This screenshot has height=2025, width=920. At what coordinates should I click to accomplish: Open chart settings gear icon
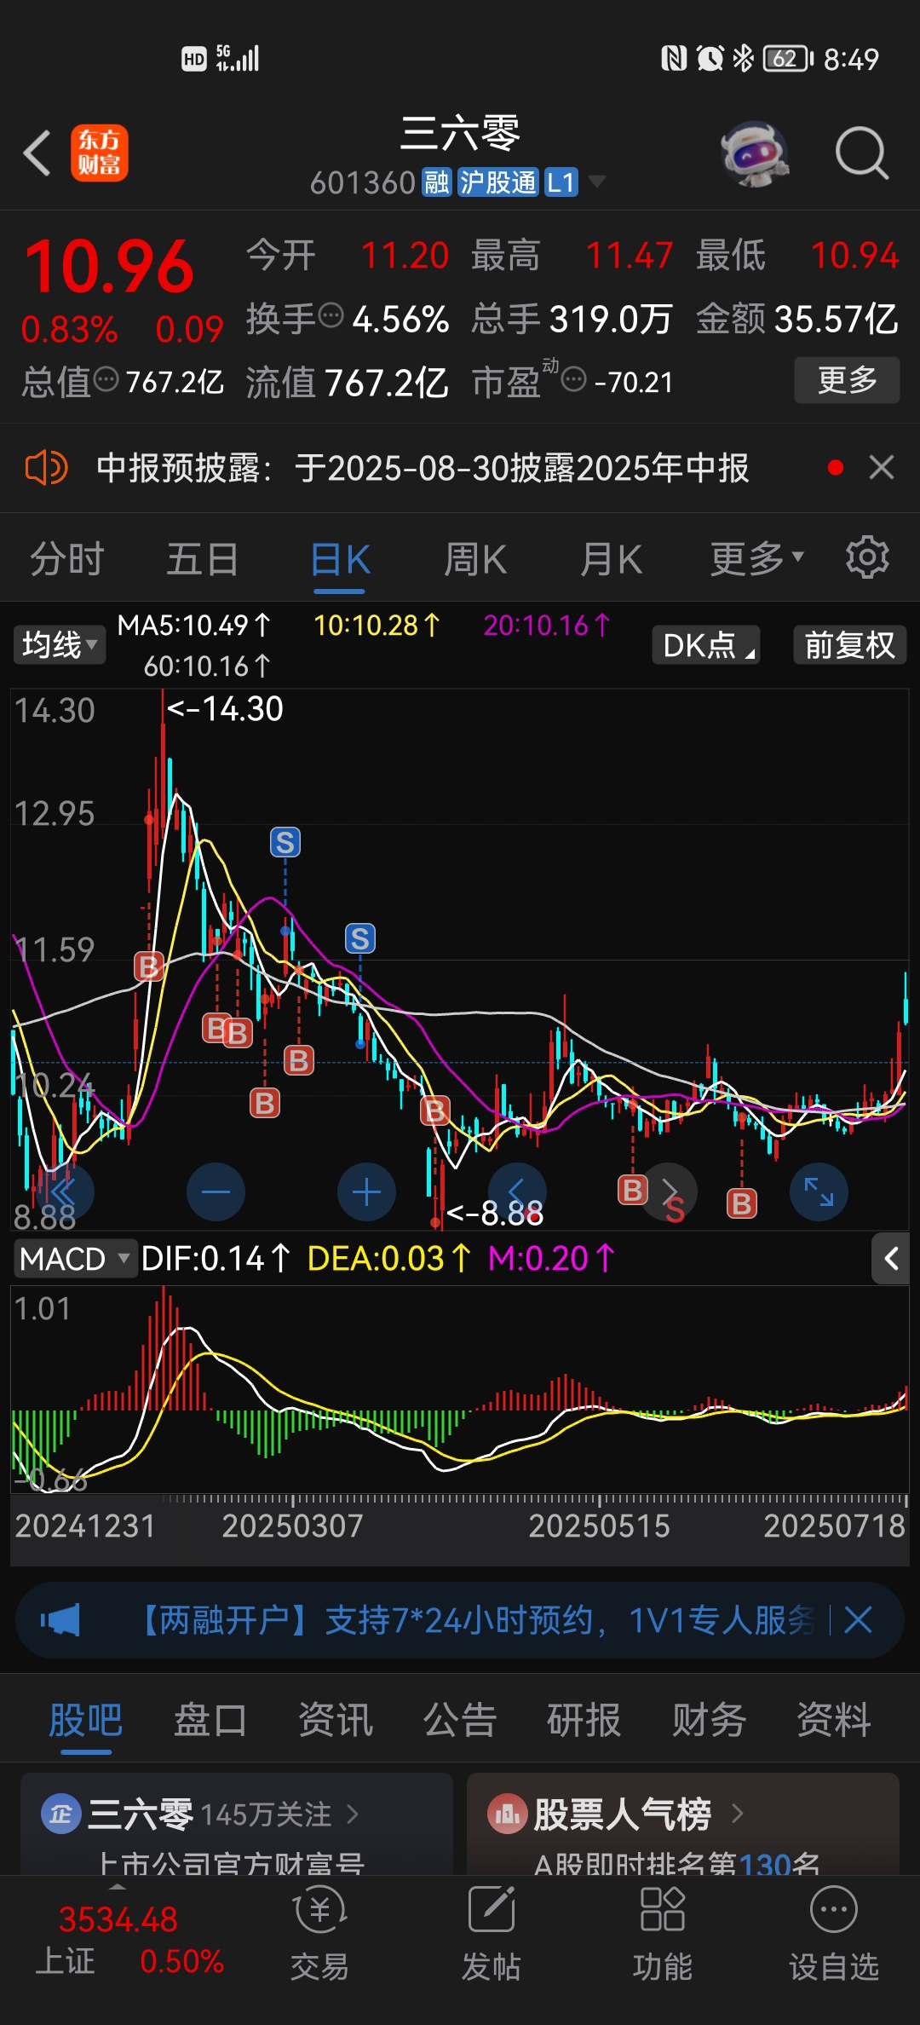tap(867, 557)
